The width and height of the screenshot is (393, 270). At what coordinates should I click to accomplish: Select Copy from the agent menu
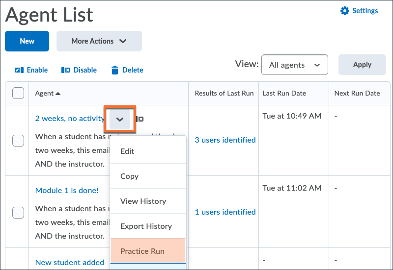[130, 176]
